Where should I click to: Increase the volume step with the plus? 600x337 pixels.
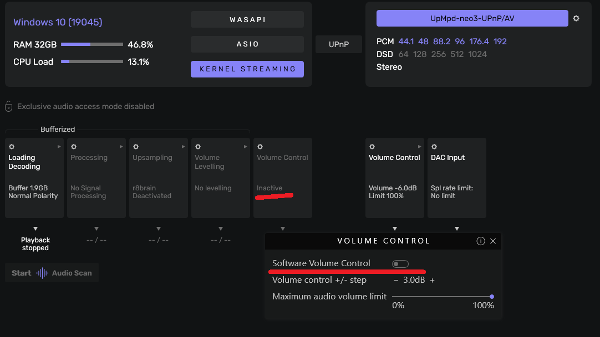[x=433, y=280]
